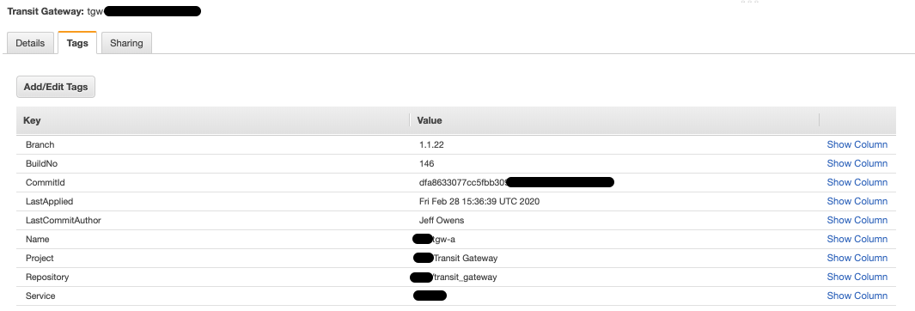Select the Branch value 1.1.22
Viewport: 915px width, 311px height.
tap(431, 144)
